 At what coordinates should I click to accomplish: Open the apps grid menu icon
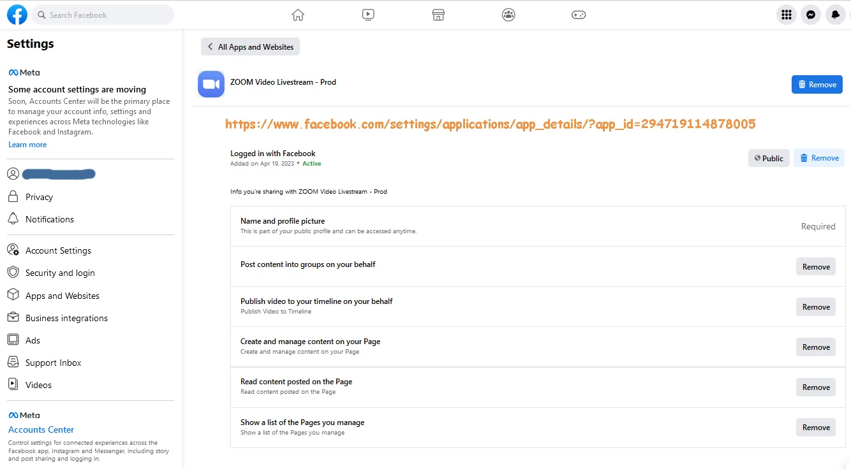click(787, 15)
